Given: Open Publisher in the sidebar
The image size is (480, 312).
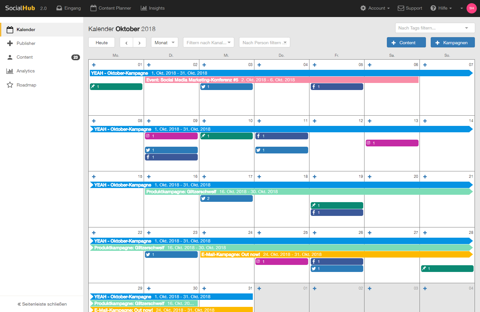Looking at the screenshot, I should click(x=42, y=43).
